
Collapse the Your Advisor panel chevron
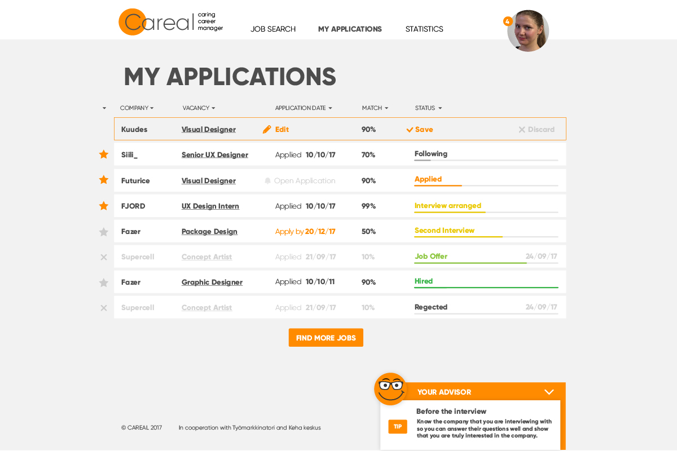549,392
